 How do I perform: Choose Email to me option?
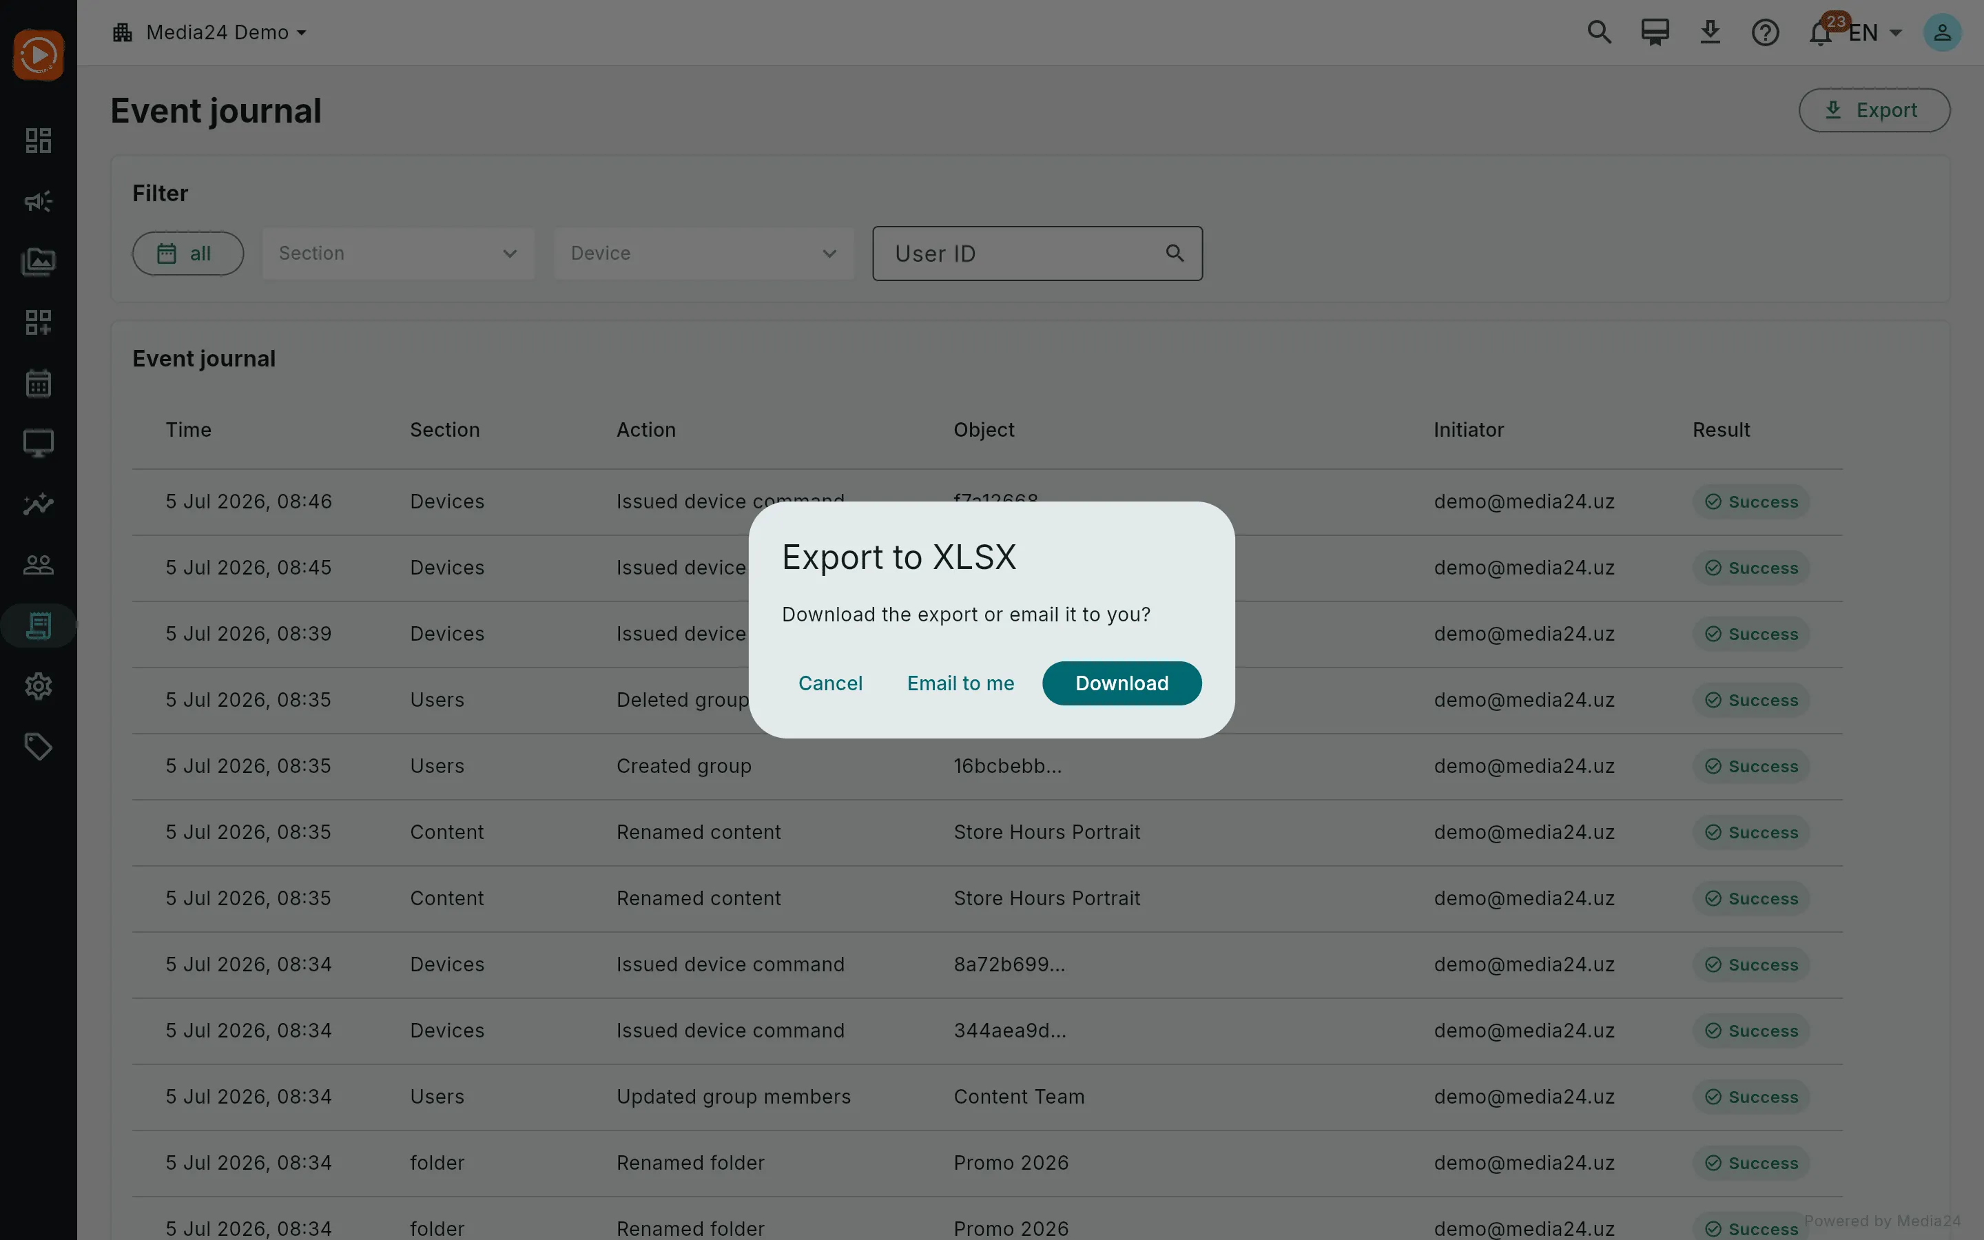point(960,683)
